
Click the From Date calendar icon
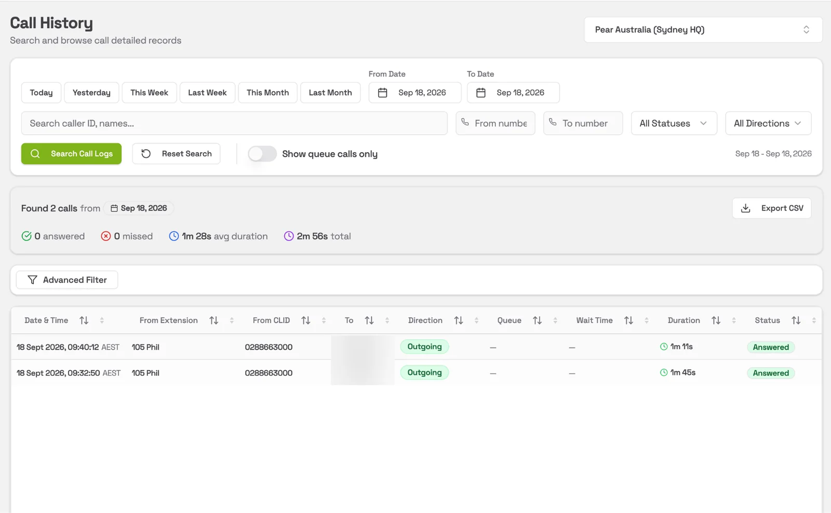pyautogui.click(x=383, y=92)
